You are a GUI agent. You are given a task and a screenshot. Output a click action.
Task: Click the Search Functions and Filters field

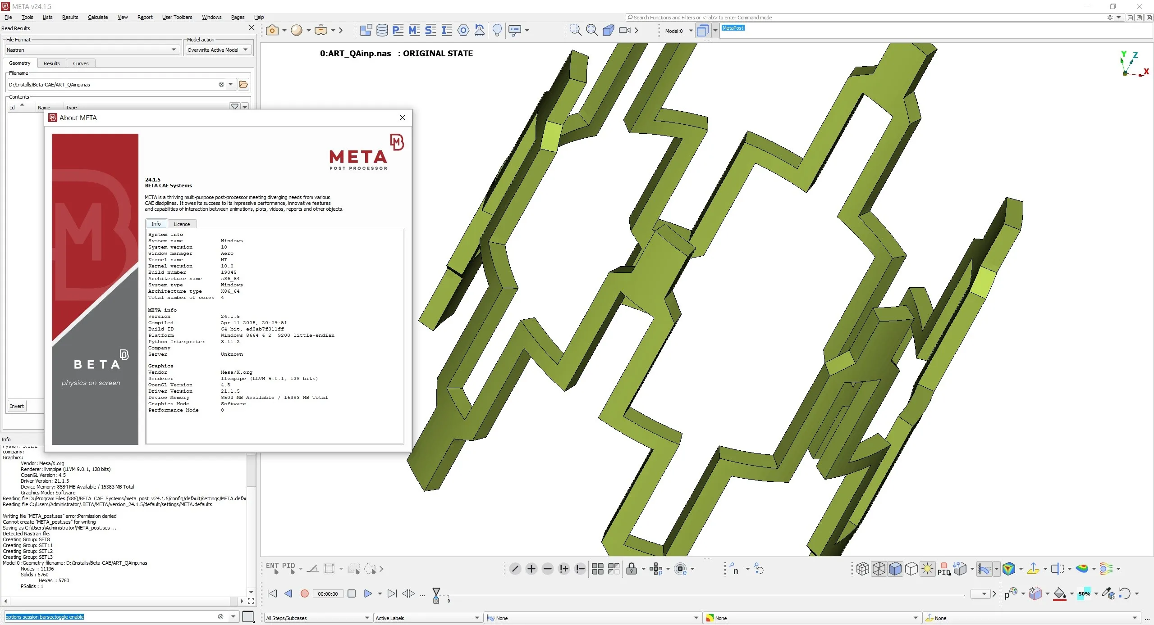(x=865, y=17)
